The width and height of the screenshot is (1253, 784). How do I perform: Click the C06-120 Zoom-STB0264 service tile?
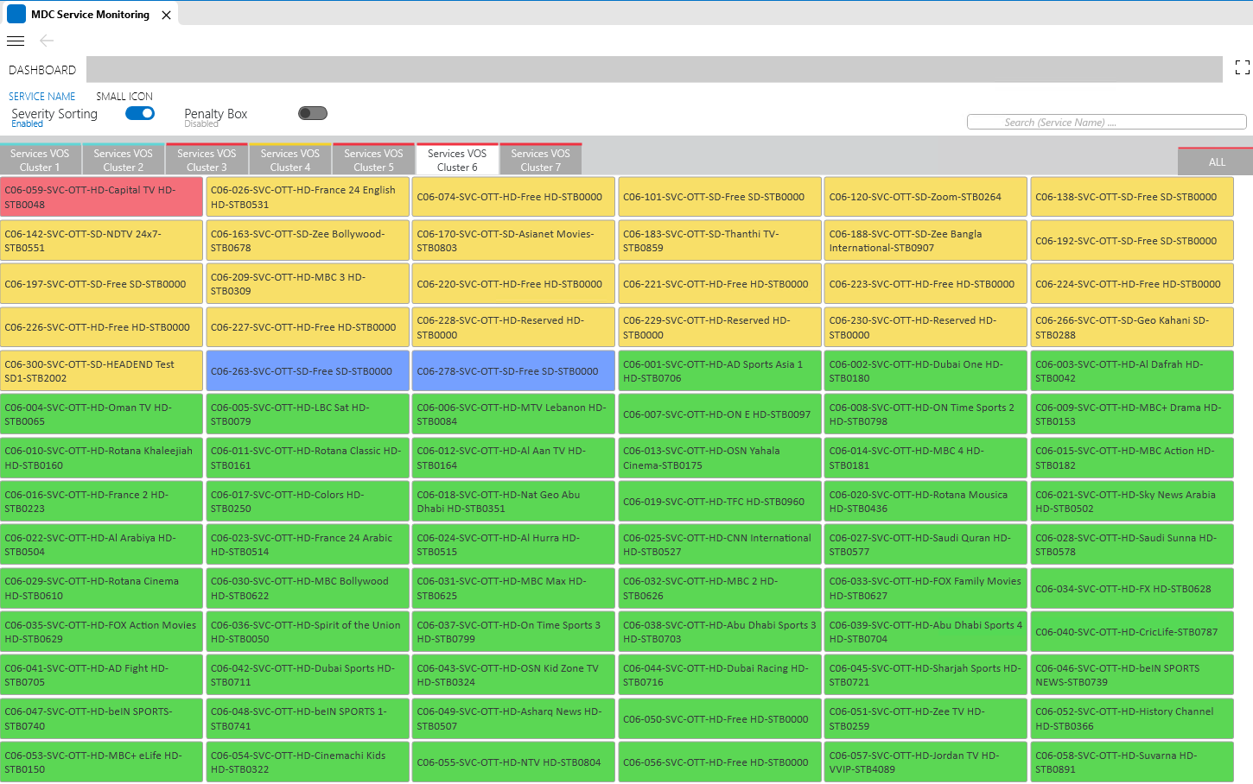(926, 197)
